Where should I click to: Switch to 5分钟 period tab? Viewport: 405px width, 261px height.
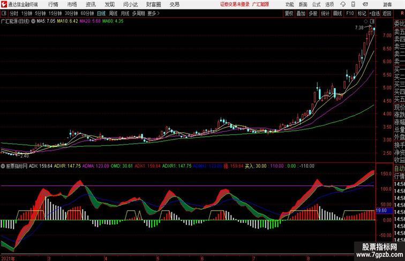tap(40, 13)
